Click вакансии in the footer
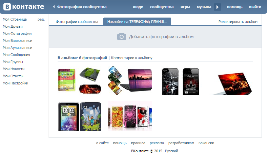The image size is (269, 154). [206, 143]
